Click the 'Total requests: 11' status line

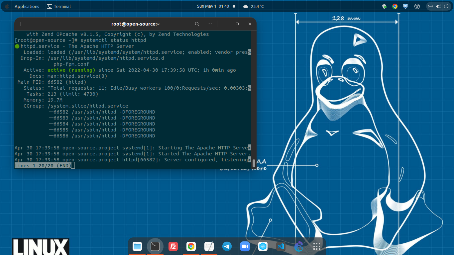click(137, 88)
